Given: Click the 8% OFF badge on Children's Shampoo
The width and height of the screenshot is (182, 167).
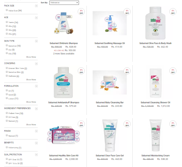Looking at the screenshot, I should pyautogui.click(x=81, y=12).
